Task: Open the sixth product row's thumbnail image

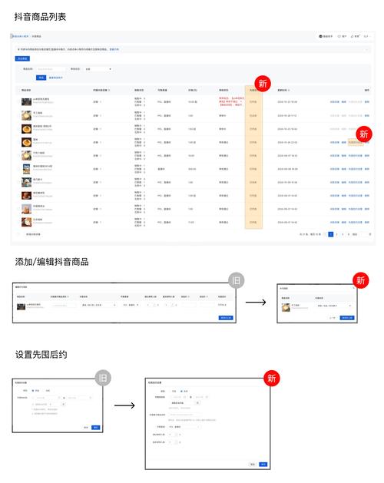Action: (27, 169)
